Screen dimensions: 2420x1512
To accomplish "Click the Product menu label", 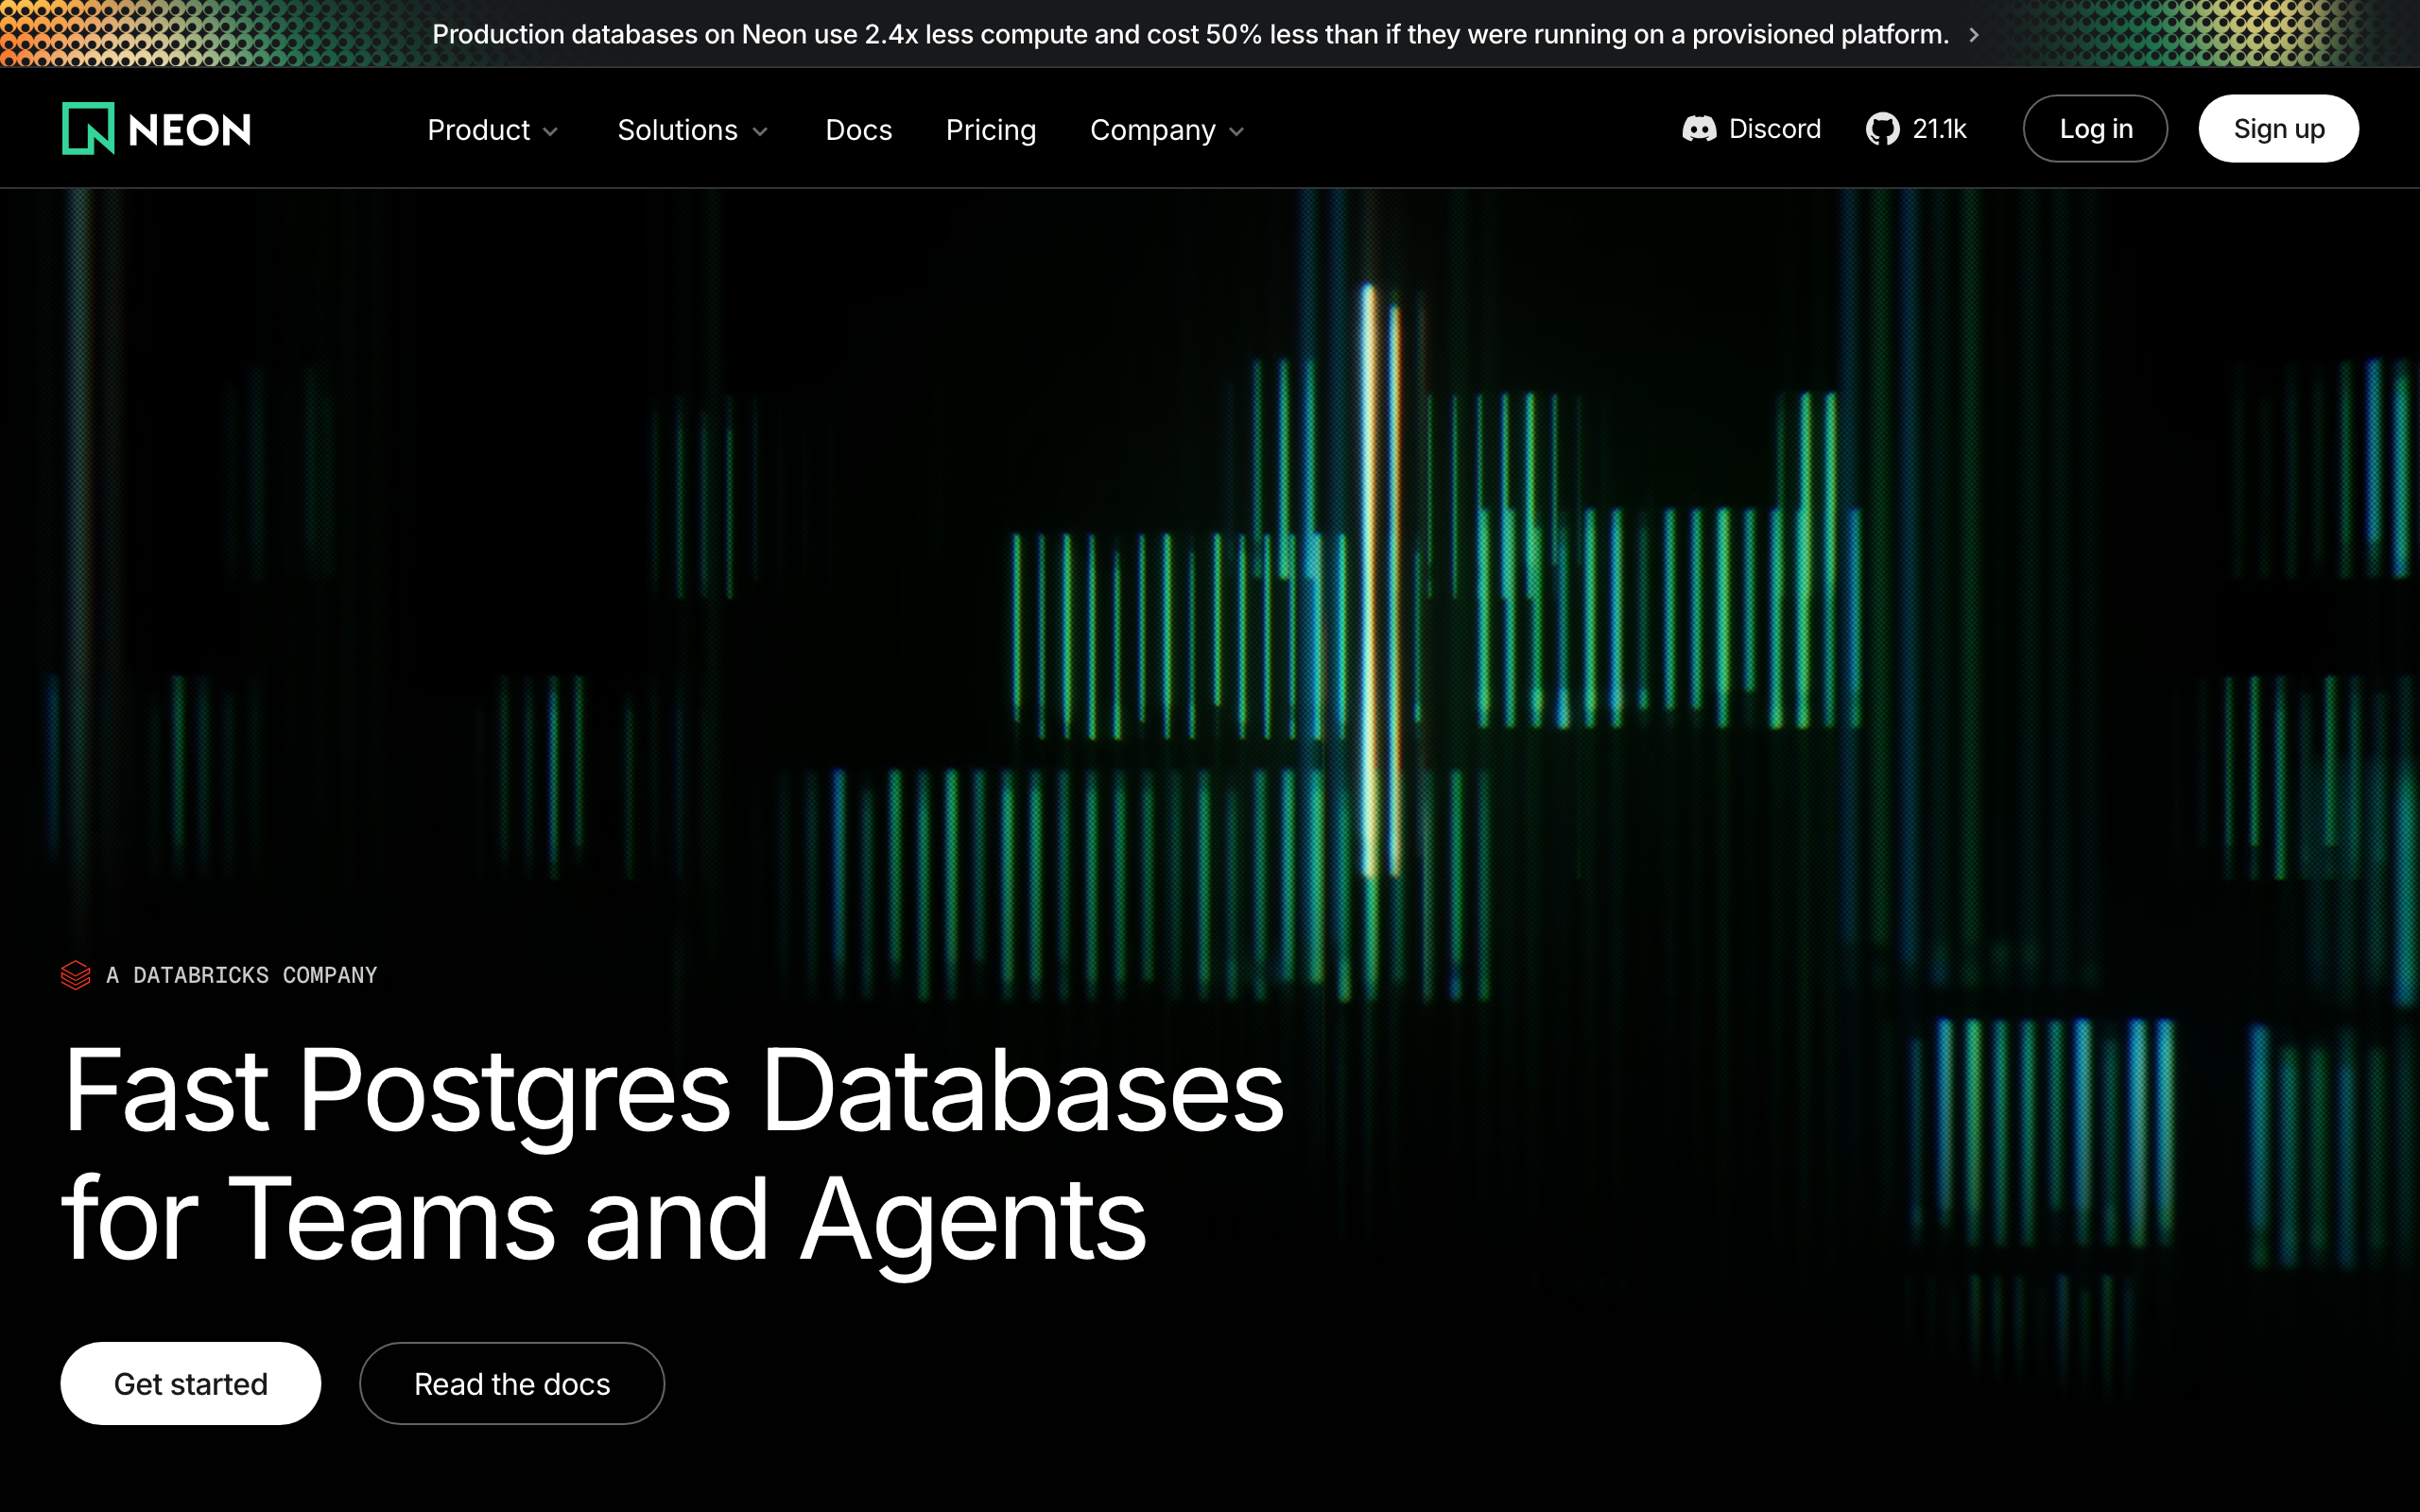I will [478, 130].
